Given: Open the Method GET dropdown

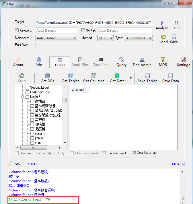Looking at the screenshot, I should pos(106,38).
